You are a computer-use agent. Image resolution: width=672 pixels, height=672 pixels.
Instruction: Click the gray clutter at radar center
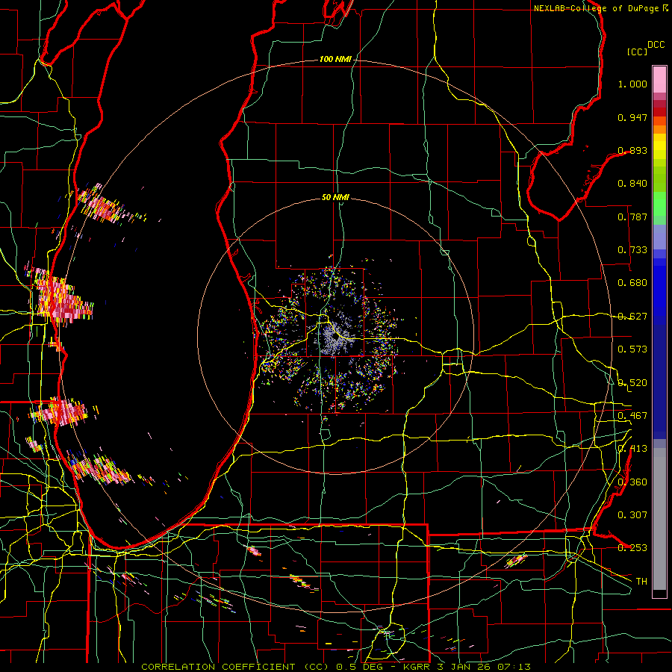point(335,337)
